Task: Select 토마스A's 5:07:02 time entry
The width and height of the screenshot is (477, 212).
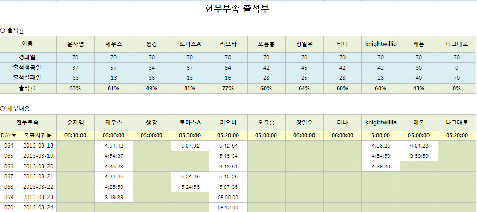Action: [x=190, y=145]
